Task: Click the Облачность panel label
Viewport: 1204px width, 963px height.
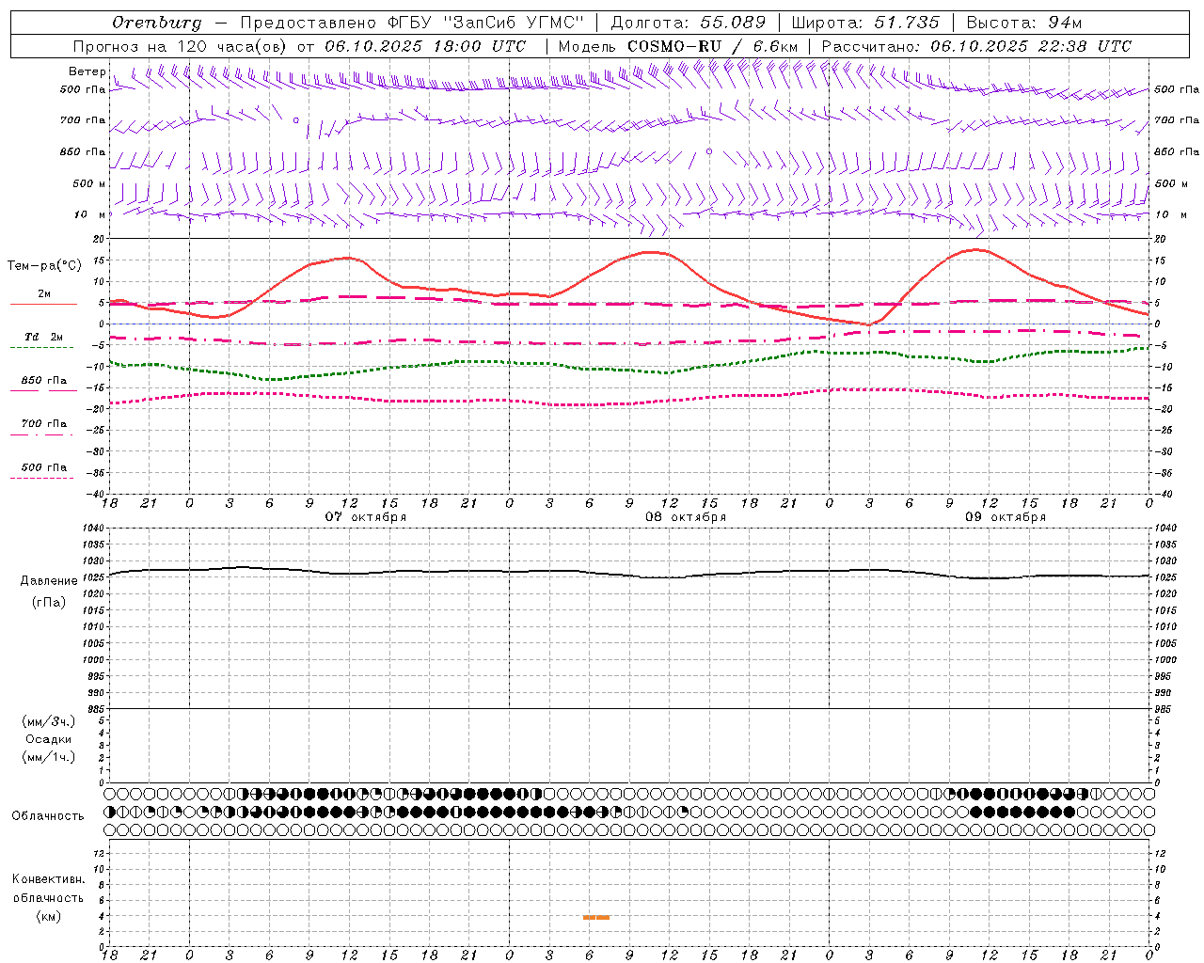Action: point(48,816)
